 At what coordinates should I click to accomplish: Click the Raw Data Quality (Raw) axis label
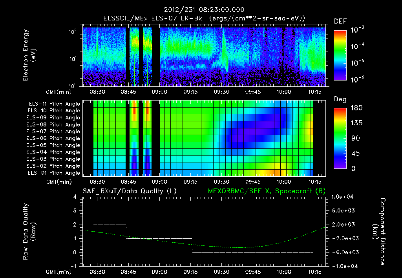coord(29,232)
